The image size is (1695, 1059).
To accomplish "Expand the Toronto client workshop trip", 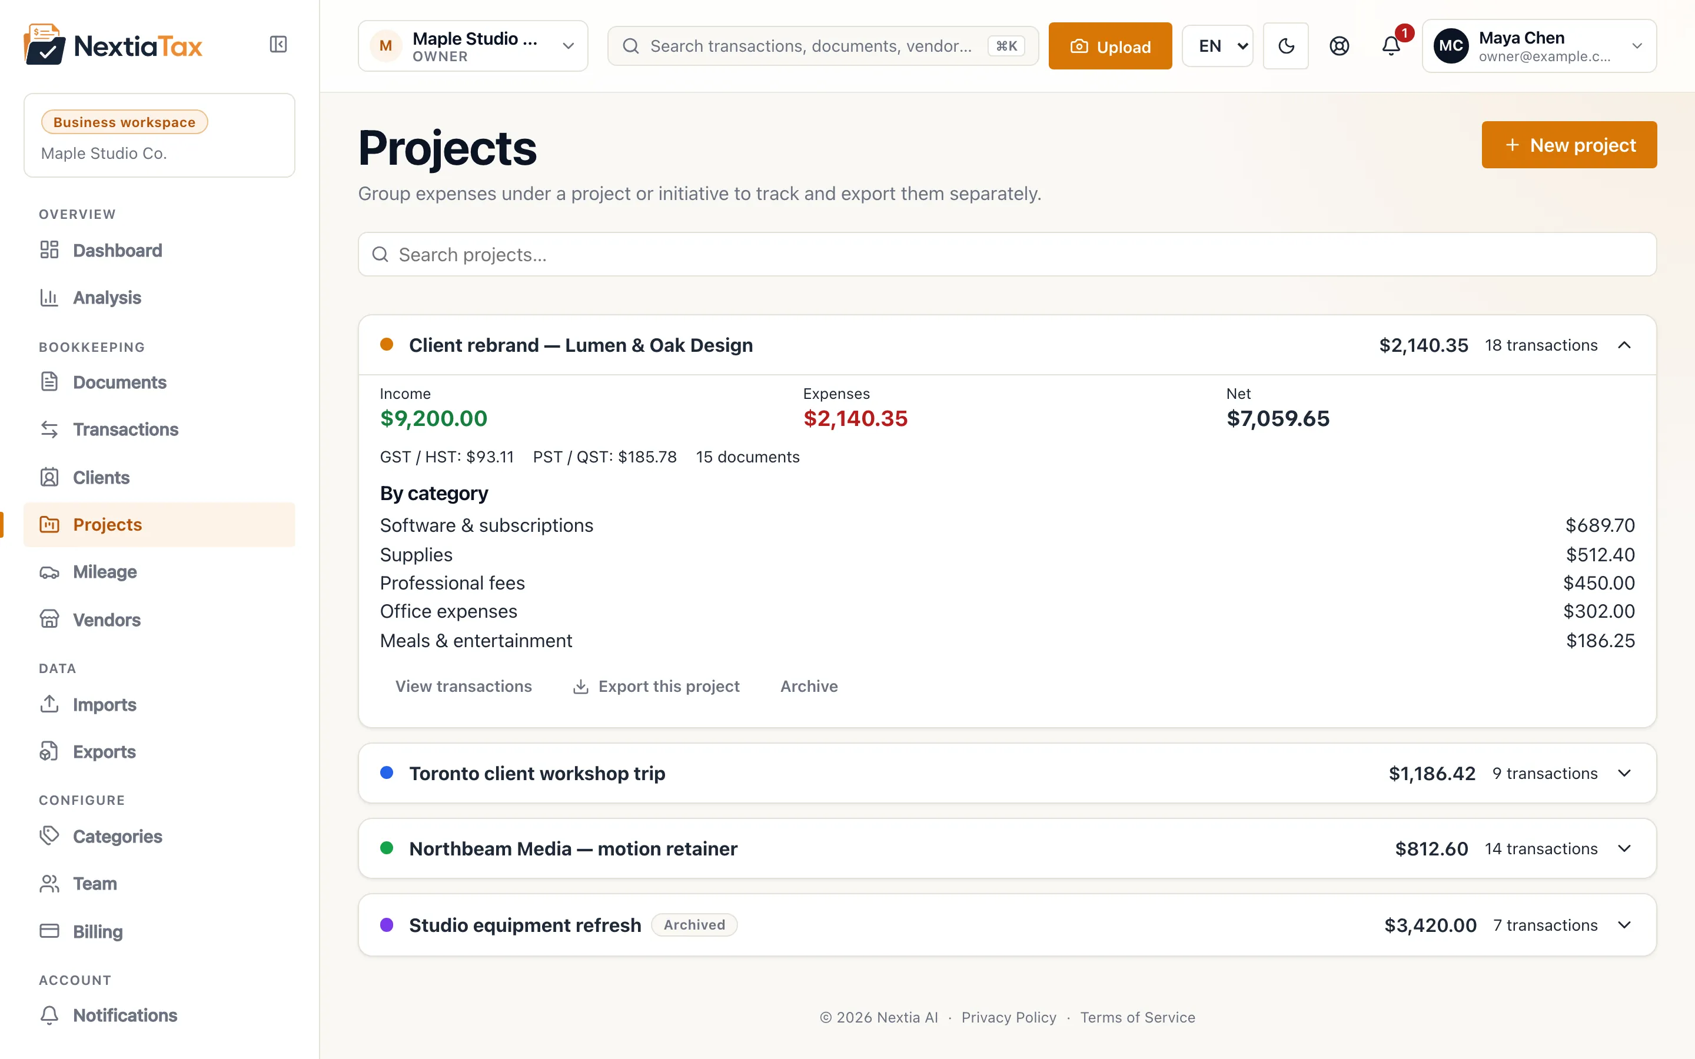I will click(x=1624, y=773).
